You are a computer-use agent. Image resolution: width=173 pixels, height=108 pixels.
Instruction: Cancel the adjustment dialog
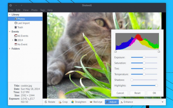coord(120,93)
